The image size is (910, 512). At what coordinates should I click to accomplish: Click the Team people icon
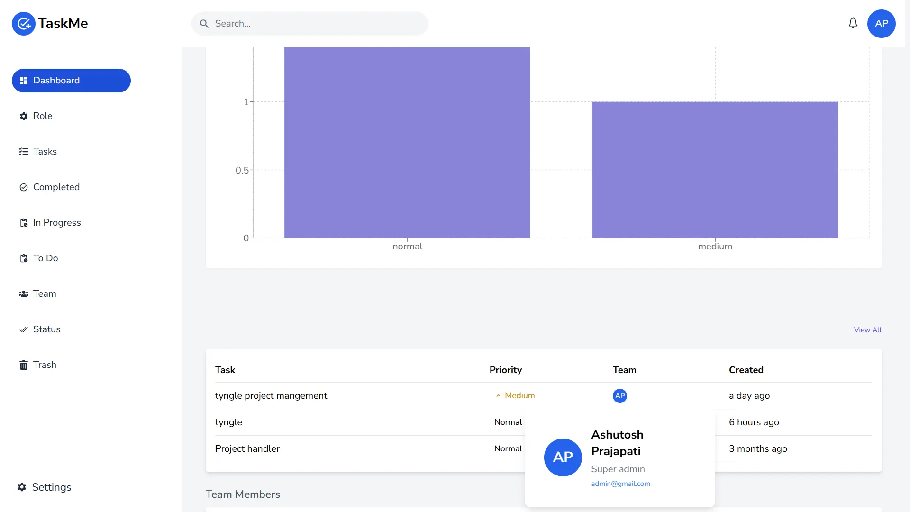(x=24, y=294)
